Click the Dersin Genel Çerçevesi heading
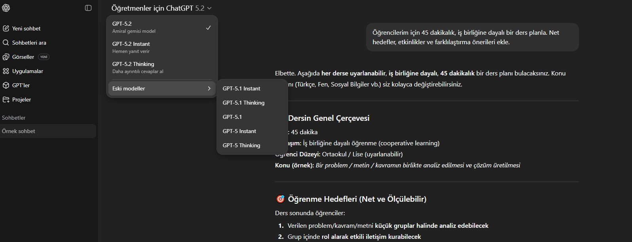 click(328, 118)
